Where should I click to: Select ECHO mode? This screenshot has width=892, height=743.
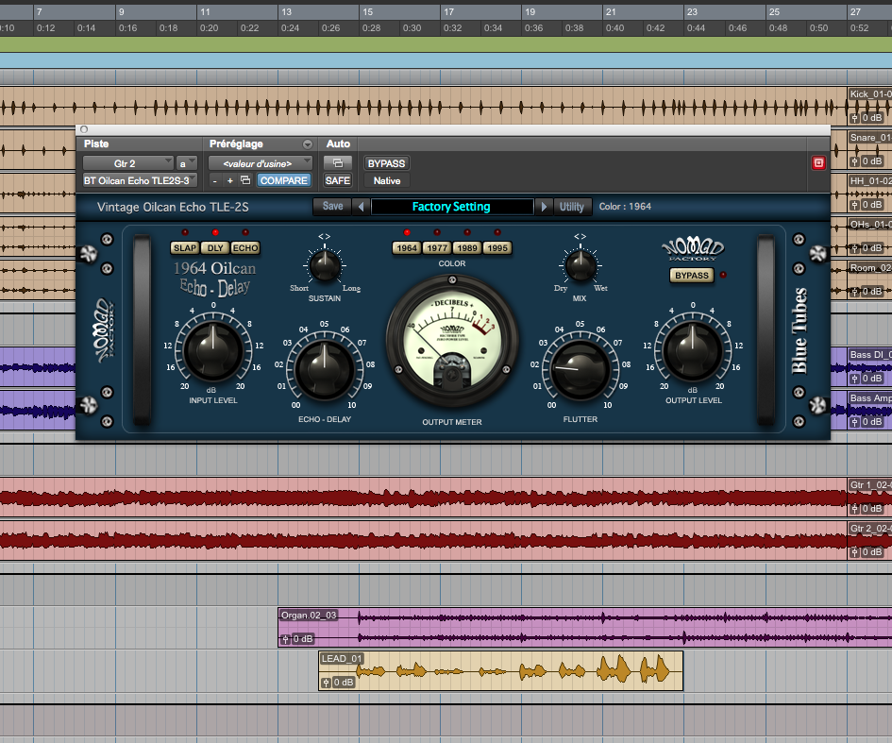(245, 248)
